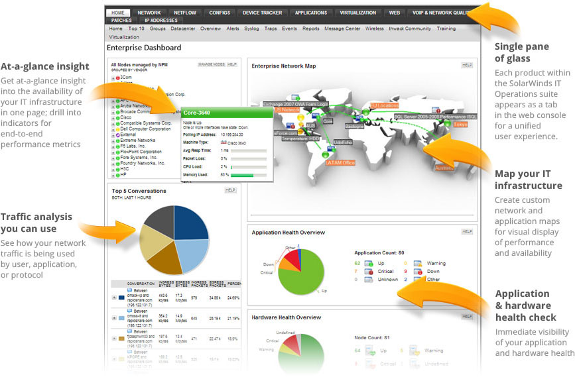The image size is (575, 385).
Task: Click the Critical application status icon
Action: tap(369, 272)
